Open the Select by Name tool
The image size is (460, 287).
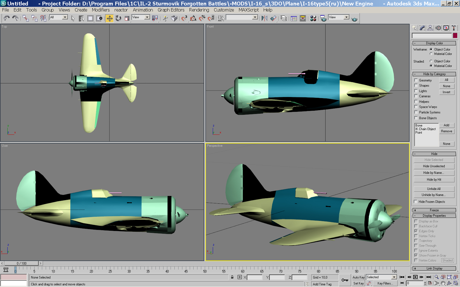pos(82,18)
